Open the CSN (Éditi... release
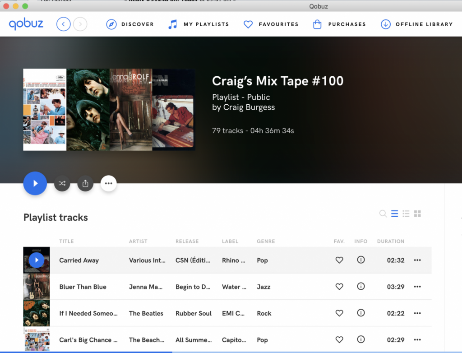Image resolution: width=462 pixels, height=353 pixels. coord(193,260)
